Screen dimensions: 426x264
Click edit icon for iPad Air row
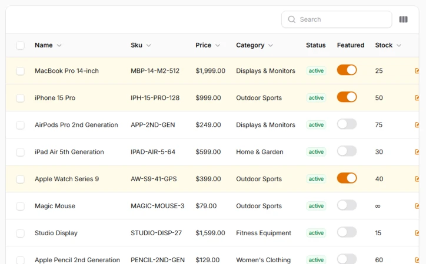click(x=417, y=152)
